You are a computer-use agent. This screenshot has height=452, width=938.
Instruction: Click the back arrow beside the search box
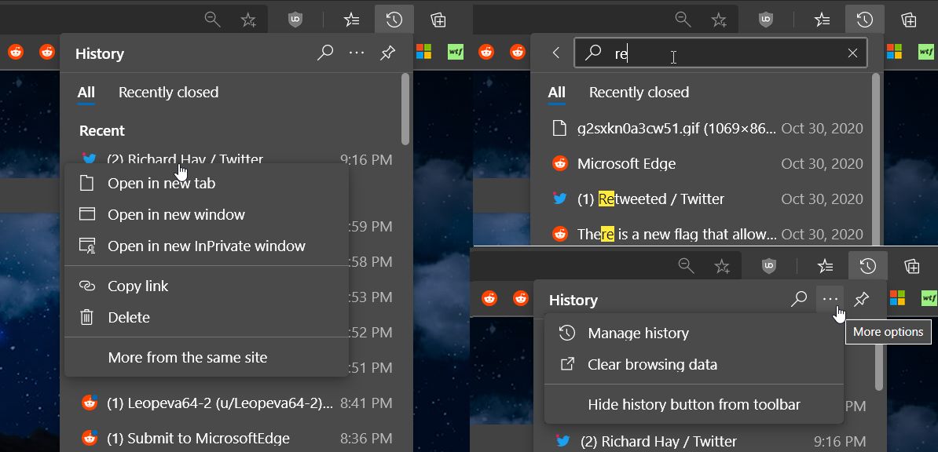click(556, 53)
